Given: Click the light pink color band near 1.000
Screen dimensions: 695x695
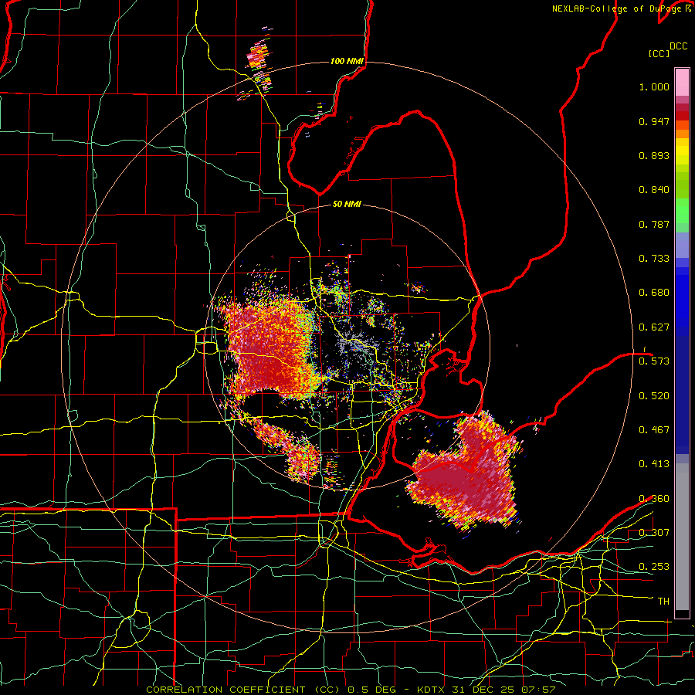Looking at the screenshot, I should point(682,83).
